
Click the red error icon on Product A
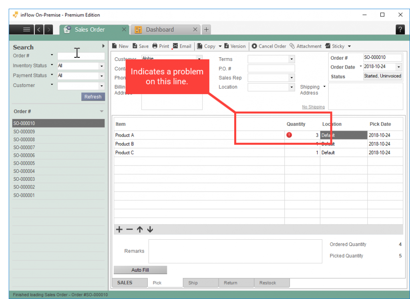pyautogui.click(x=289, y=135)
